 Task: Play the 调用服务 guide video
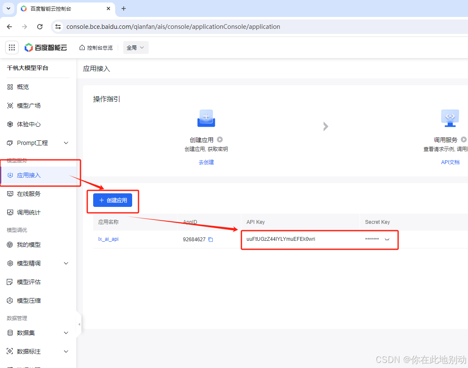(x=463, y=139)
